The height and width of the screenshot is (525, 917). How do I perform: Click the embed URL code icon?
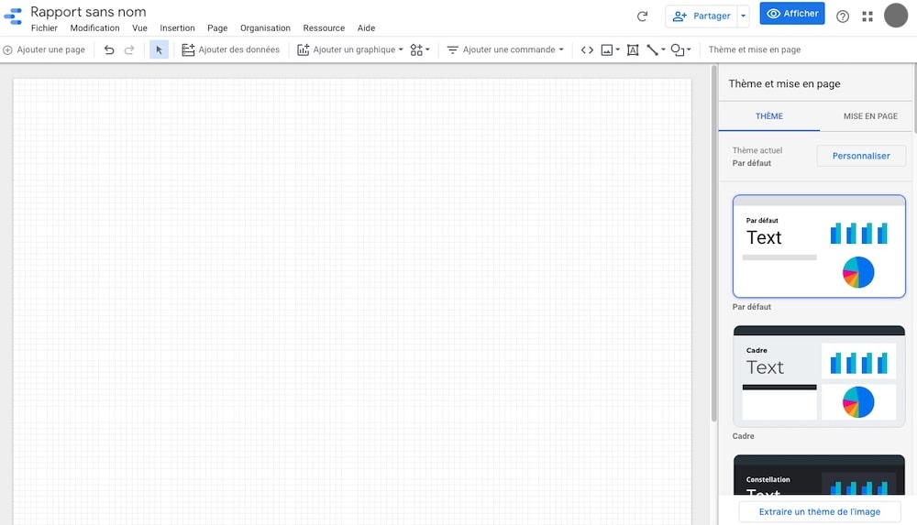click(x=587, y=49)
